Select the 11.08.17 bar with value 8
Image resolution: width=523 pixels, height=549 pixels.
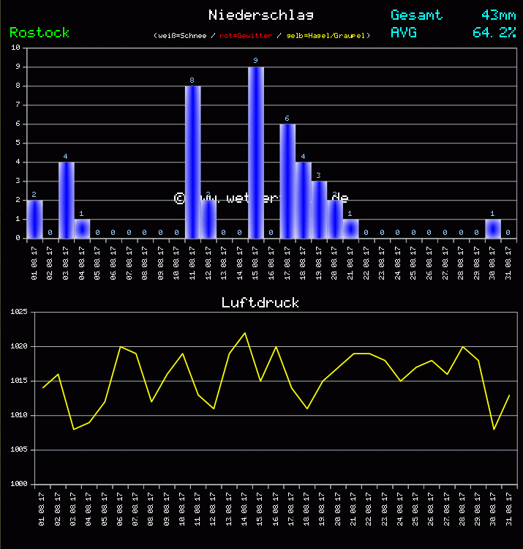[x=192, y=162]
